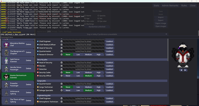
Task: Delete the Prexeshe passenger character
Action: [x=29, y=85]
